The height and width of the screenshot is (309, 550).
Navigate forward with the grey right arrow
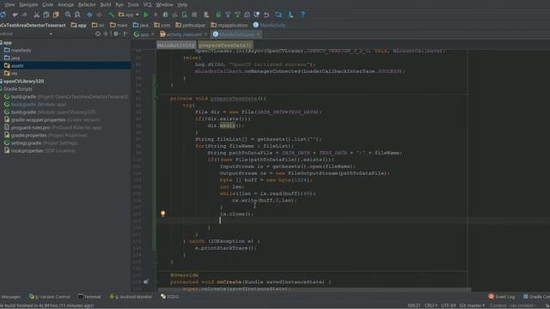pyautogui.click(x=100, y=15)
